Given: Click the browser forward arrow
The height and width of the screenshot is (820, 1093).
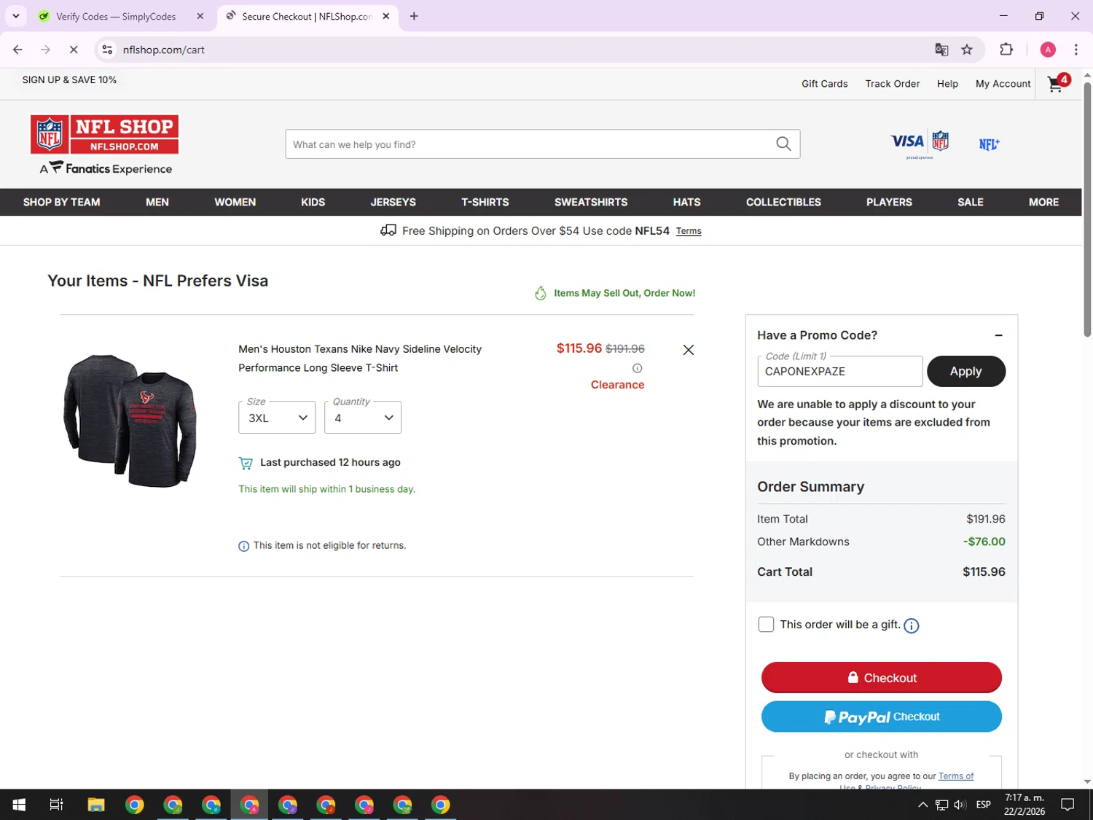Looking at the screenshot, I should coord(45,50).
